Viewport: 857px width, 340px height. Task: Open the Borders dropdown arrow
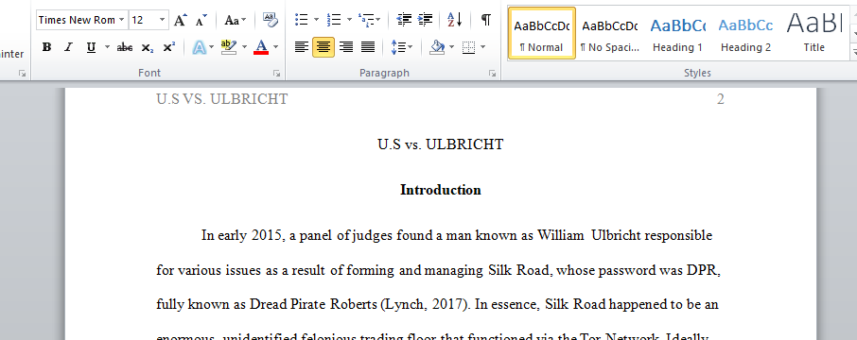click(483, 47)
